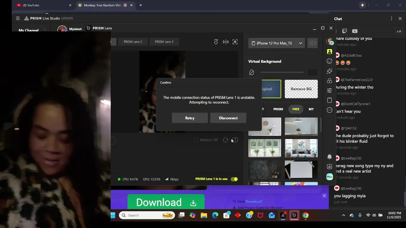Click the notification bell icon in PRISM Lens

(x=330, y=157)
